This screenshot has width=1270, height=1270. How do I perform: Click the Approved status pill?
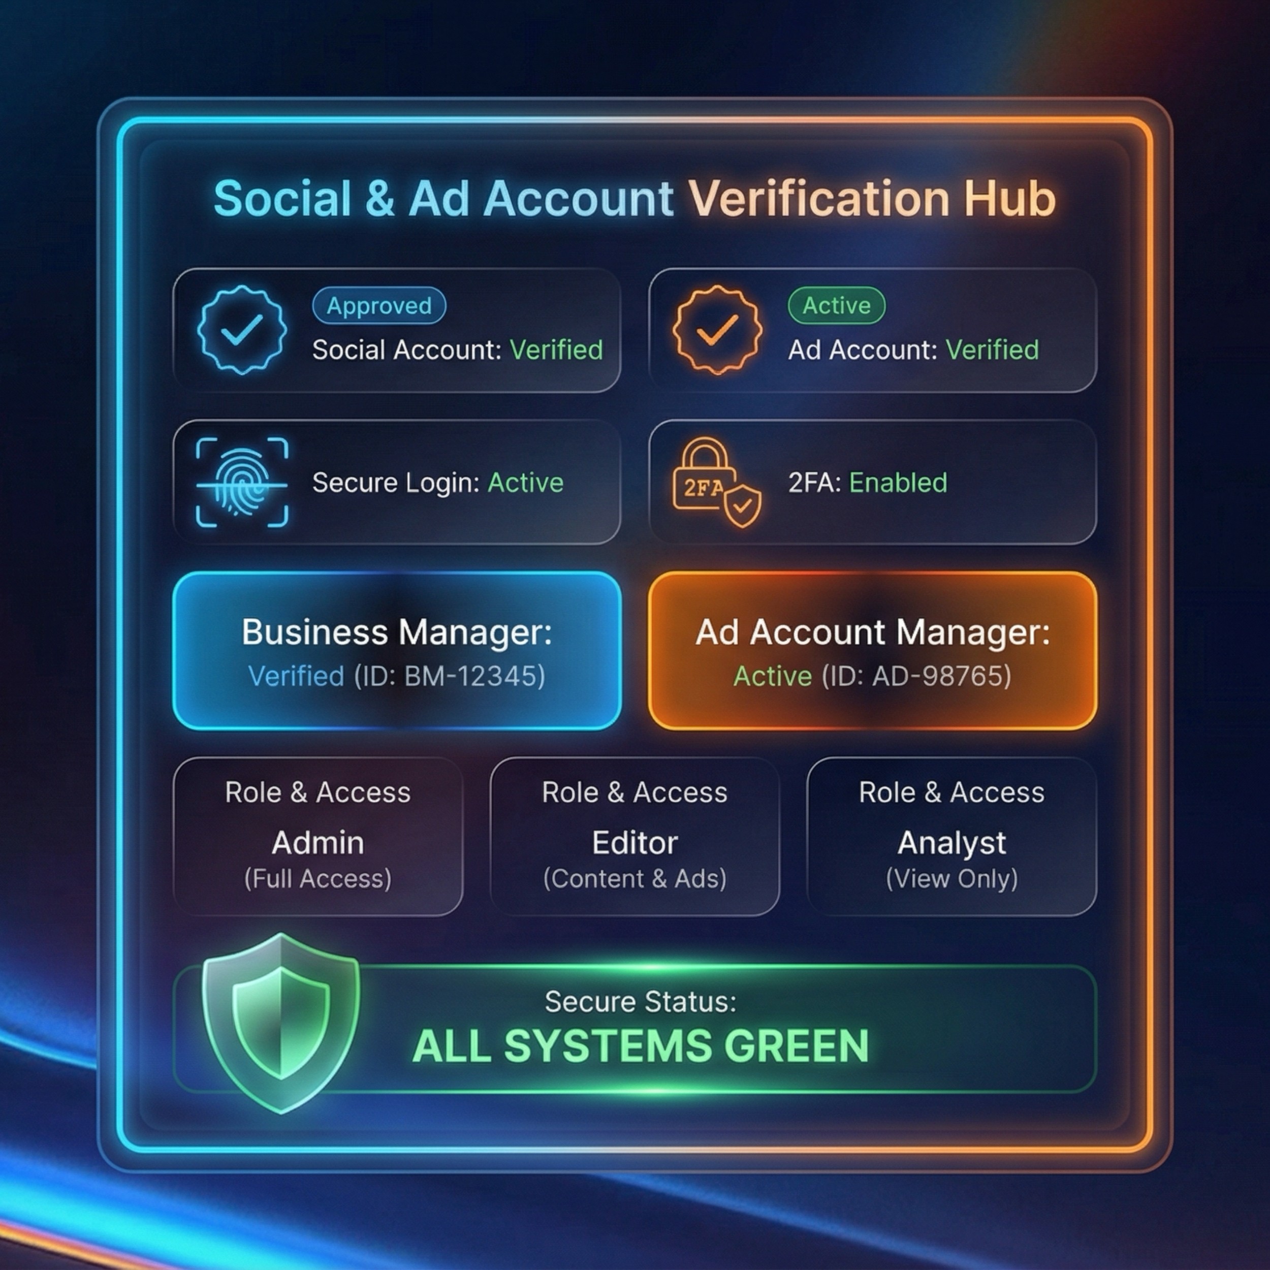[379, 306]
